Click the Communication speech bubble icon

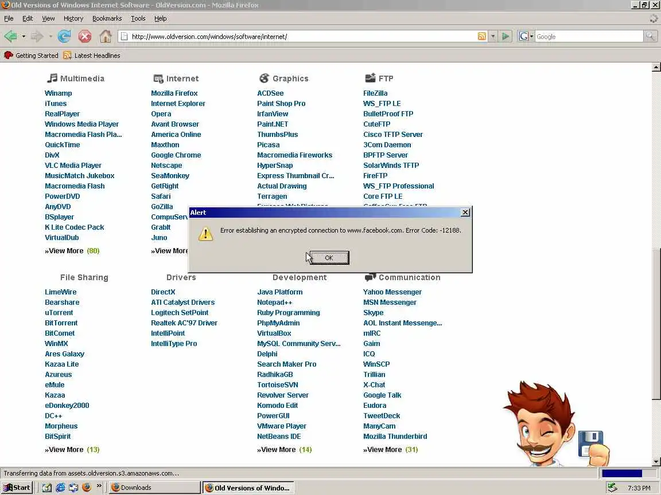pyautogui.click(x=370, y=277)
